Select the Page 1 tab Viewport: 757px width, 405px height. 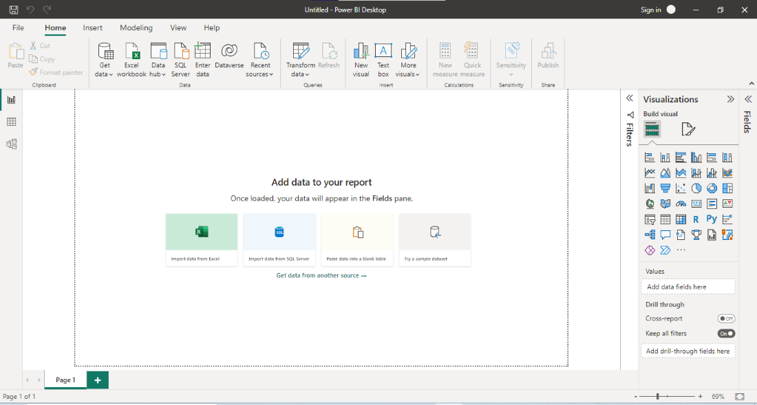click(65, 380)
